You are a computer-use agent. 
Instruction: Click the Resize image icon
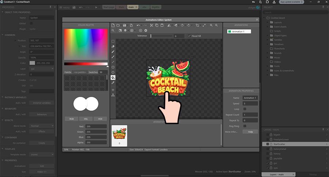point(204,25)
